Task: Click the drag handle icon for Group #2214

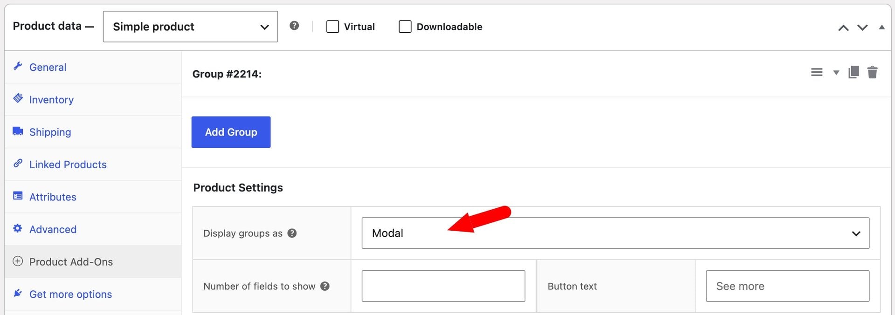Action: (x=817, y=72)
